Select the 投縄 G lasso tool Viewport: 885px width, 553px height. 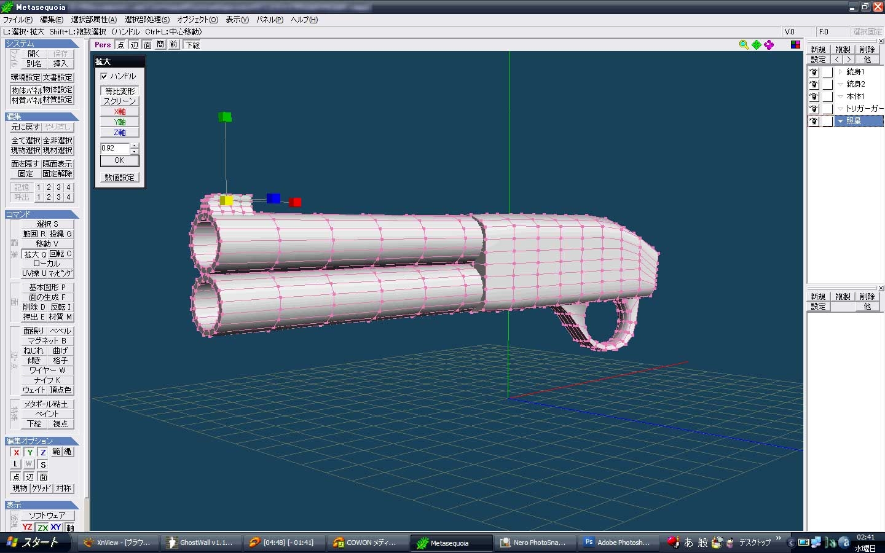61,234
